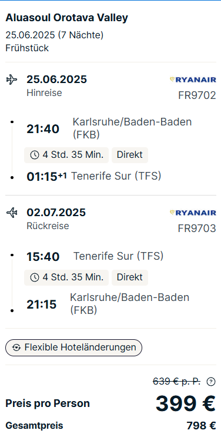Click the Gesamtpreis 798 € amount
The image size is (221, 437).
[201, 426]
